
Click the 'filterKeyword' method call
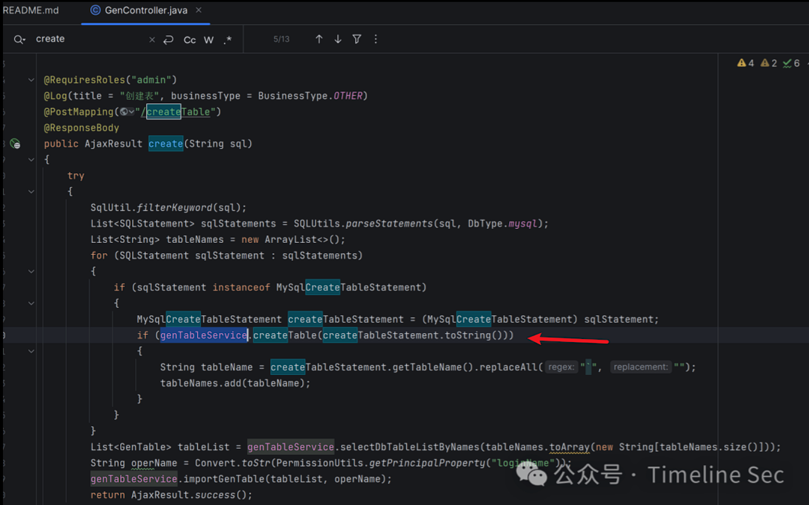click(175, 208)
